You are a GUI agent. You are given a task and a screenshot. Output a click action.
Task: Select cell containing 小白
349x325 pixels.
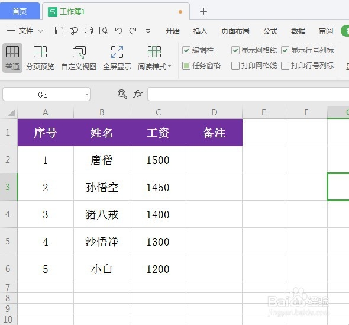[102, 269]
